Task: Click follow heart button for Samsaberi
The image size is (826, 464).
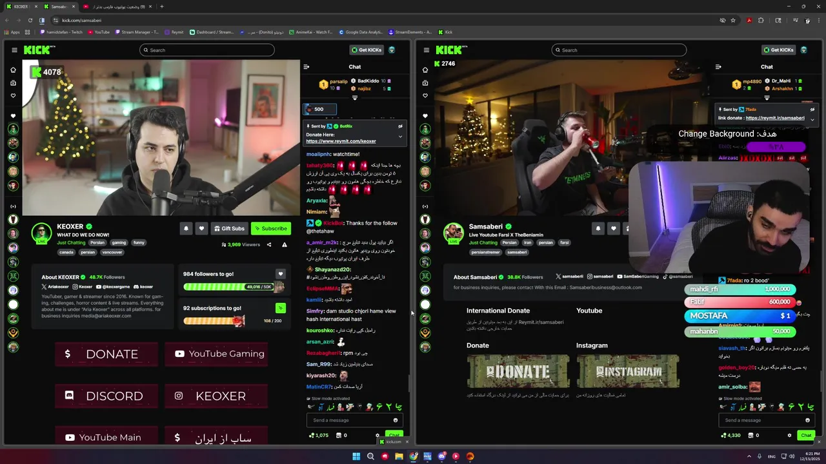Action: 613,228
